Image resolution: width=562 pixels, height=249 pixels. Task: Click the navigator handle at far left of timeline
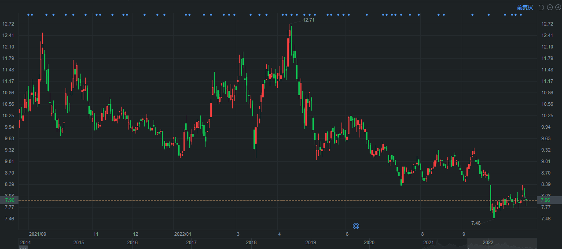pos(23,248)
